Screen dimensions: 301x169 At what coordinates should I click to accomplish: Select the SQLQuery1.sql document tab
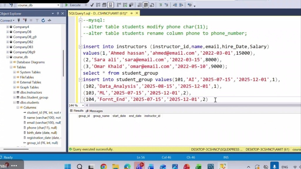tap(98, 13)
